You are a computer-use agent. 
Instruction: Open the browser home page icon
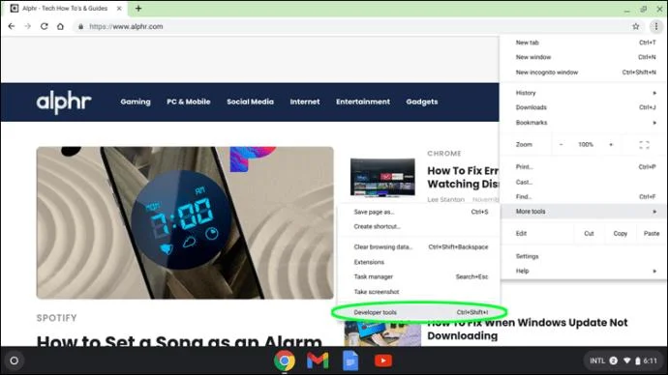pos(60,26)
